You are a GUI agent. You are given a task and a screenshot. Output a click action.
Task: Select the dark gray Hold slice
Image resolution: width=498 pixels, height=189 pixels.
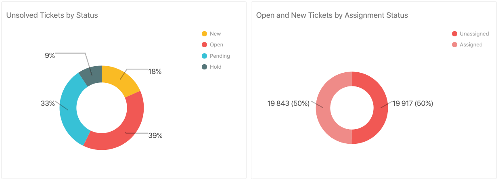click(x=92, y=73)
